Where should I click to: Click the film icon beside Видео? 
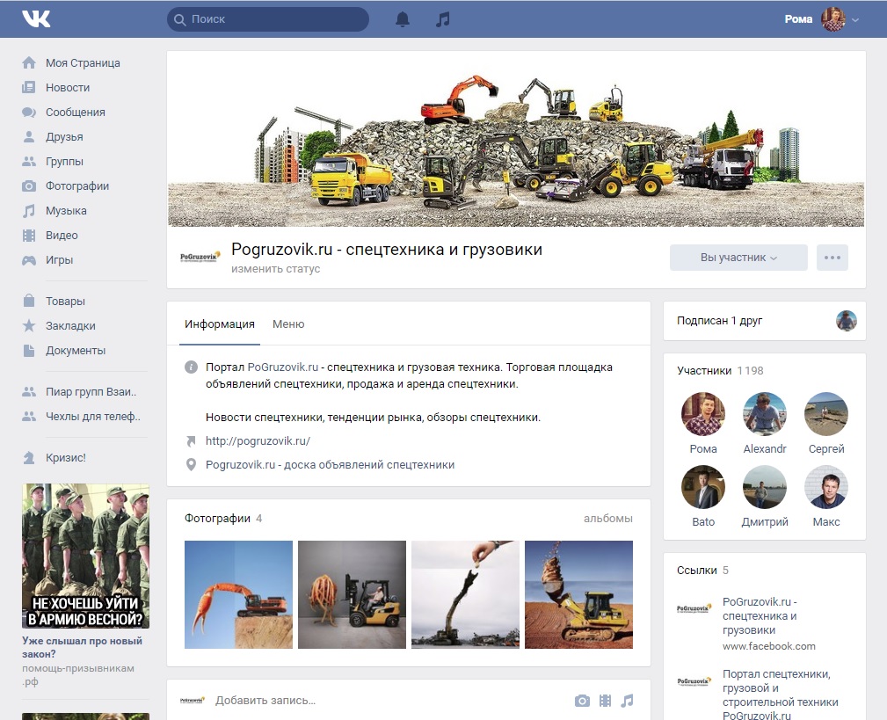point(29,236)
